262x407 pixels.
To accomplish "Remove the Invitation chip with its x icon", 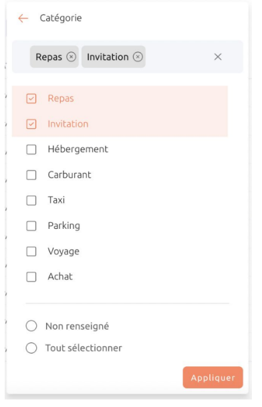I will [x=138, y=57].
